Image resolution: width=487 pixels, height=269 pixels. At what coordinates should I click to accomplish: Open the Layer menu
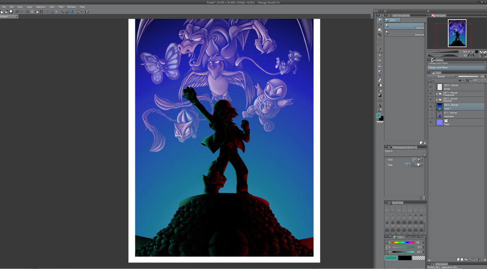(x=30, y=7)
